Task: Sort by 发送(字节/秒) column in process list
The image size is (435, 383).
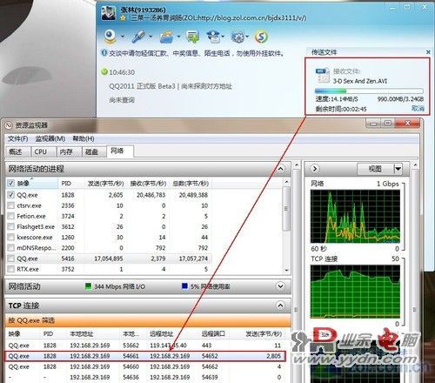Action: 105,184
